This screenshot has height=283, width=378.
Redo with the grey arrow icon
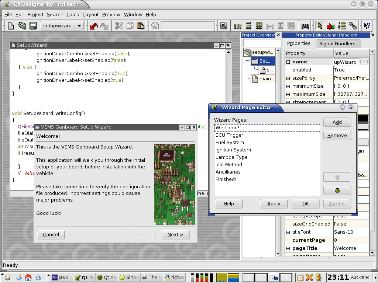104,26
